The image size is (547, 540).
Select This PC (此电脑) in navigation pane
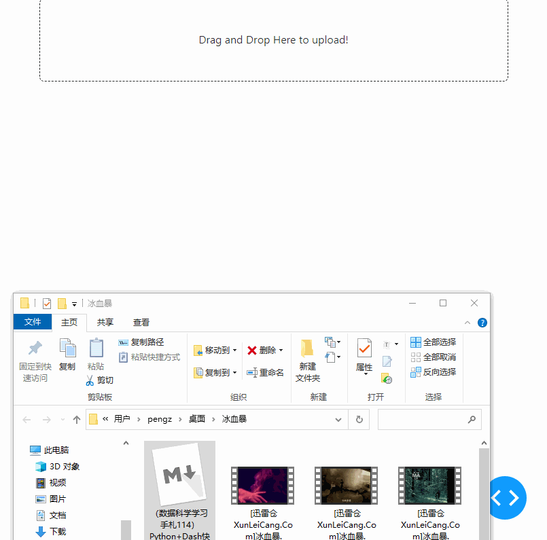click(50, 450)
